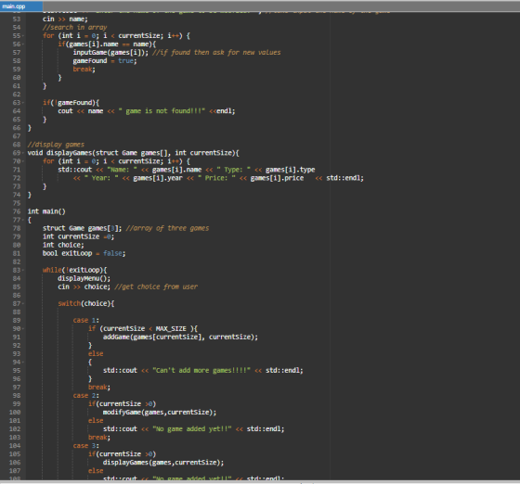Click the 'else' keyword on line 93

click(x=96, y=354)
